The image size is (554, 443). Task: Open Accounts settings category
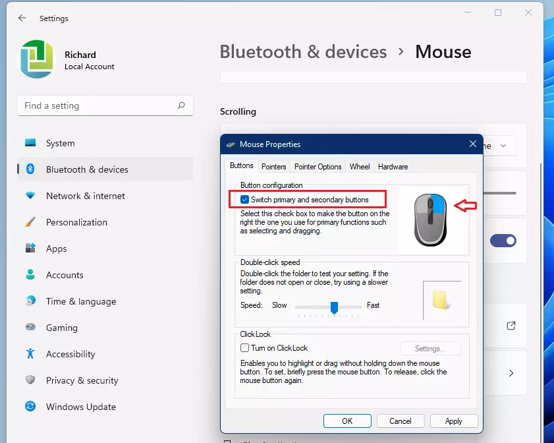click(105, 275)
